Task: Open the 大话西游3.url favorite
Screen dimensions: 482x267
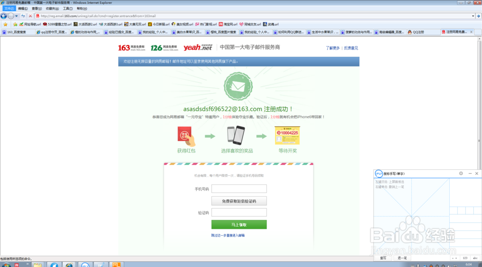Action: pyautogui.click(x=111, y=24)
